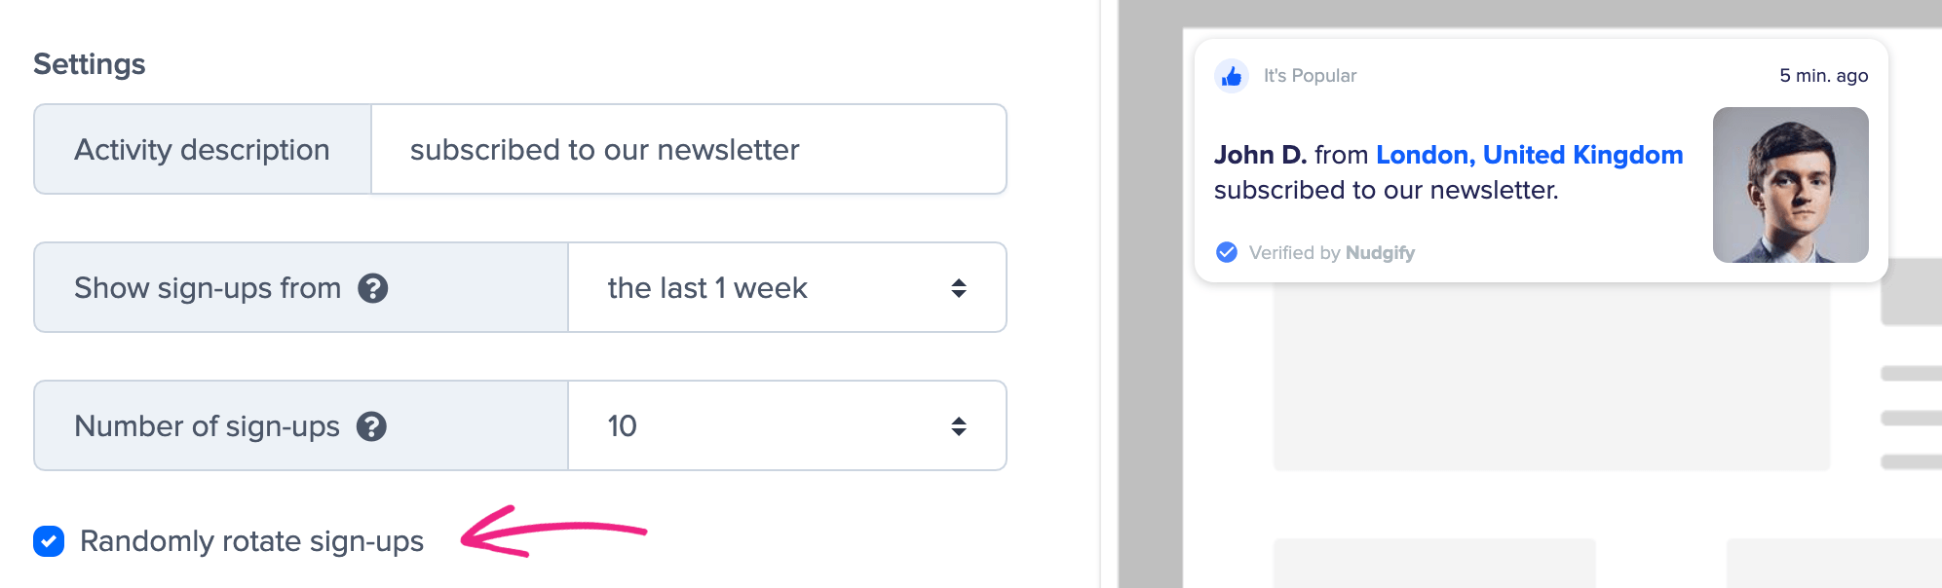Click the "London, United Kingdom" link
This screenshot has width=1942, height=588.
pyautogui.click(x=1529, y=155)
